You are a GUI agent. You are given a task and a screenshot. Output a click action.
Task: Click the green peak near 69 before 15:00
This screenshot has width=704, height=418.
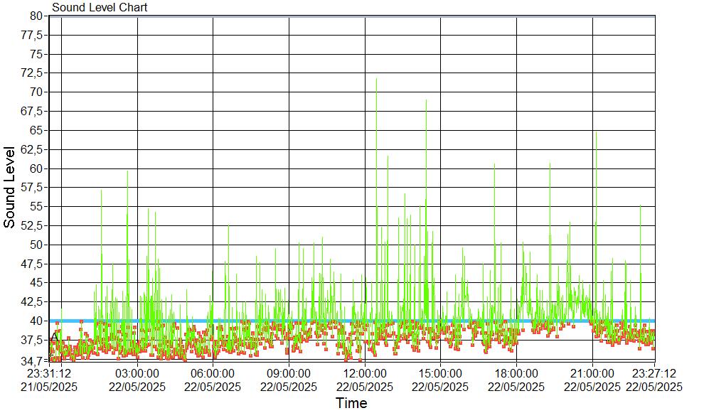[426, 102]
